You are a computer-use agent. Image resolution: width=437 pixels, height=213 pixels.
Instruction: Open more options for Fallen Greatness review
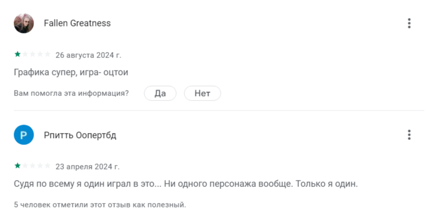click(x=409, y=23)
